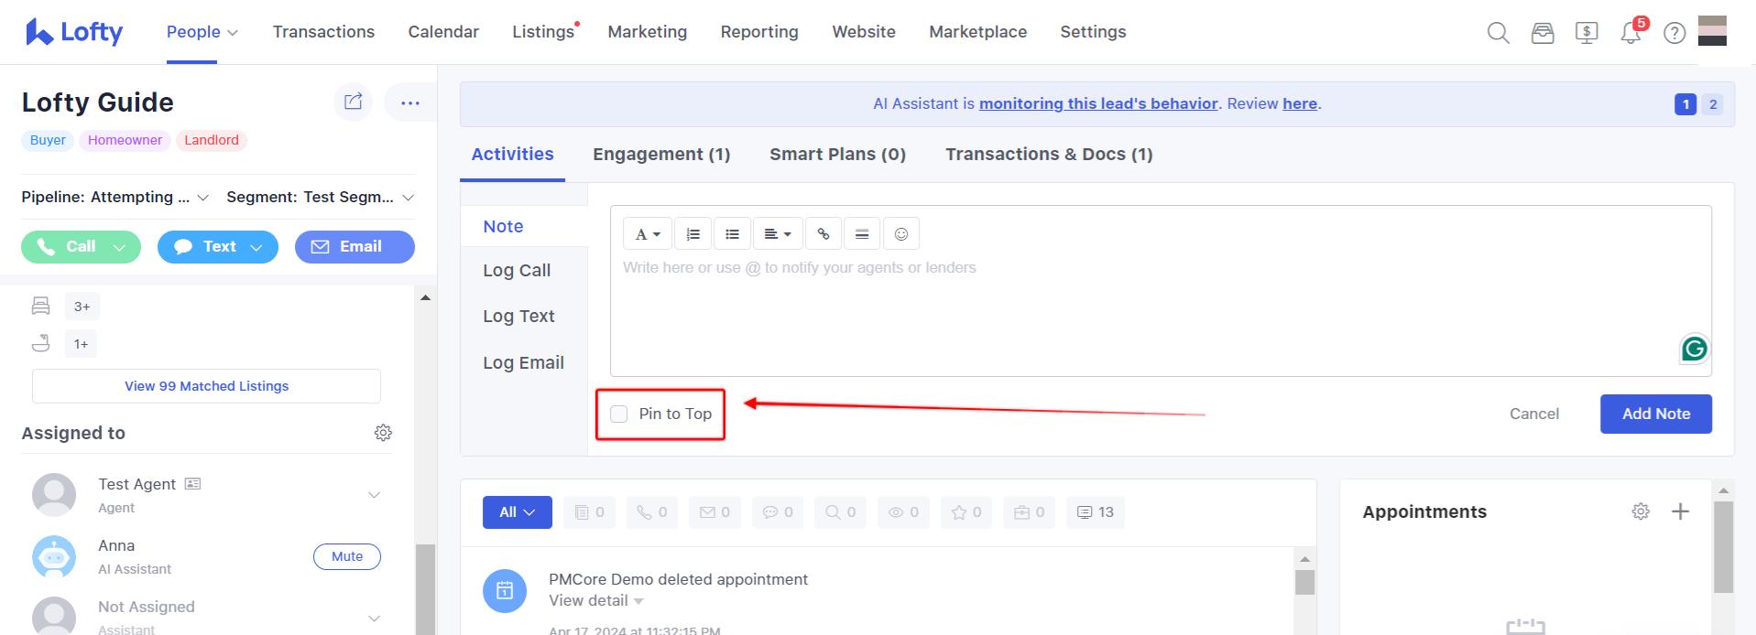
Task: Expand Call button options
Action: click(119, 247)
